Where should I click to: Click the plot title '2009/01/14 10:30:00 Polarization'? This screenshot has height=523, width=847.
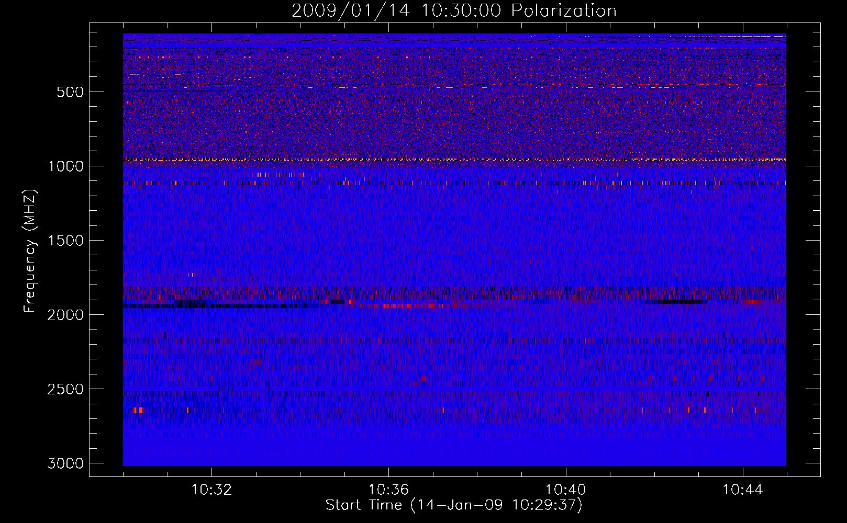click(454, 11)
